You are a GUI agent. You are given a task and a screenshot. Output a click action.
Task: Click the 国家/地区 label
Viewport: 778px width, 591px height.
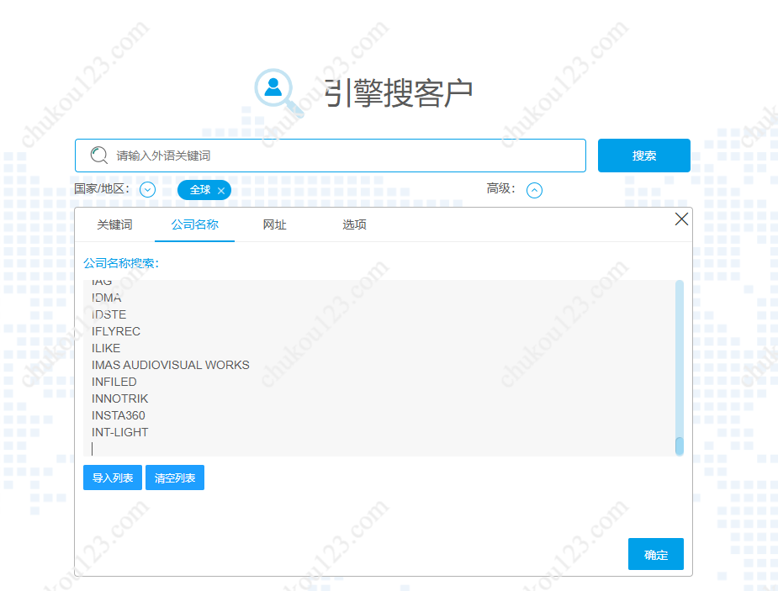coord(102,189)
